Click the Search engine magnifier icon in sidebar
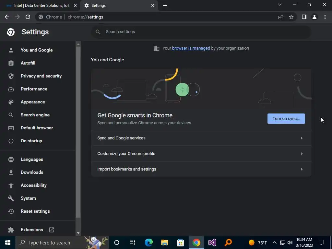This screenshot has width=332, height=249. tap(11, 115)
